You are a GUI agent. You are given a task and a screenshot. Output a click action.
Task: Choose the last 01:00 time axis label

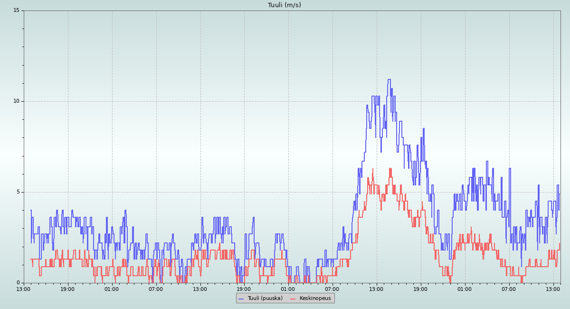[x=465, y=289]
